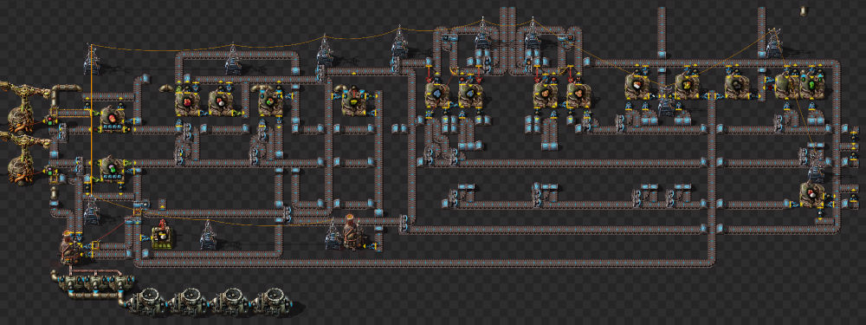Open the left orange-recipe biochamber
The height and width of the screenshot is (325, 866).
(545, 95)
